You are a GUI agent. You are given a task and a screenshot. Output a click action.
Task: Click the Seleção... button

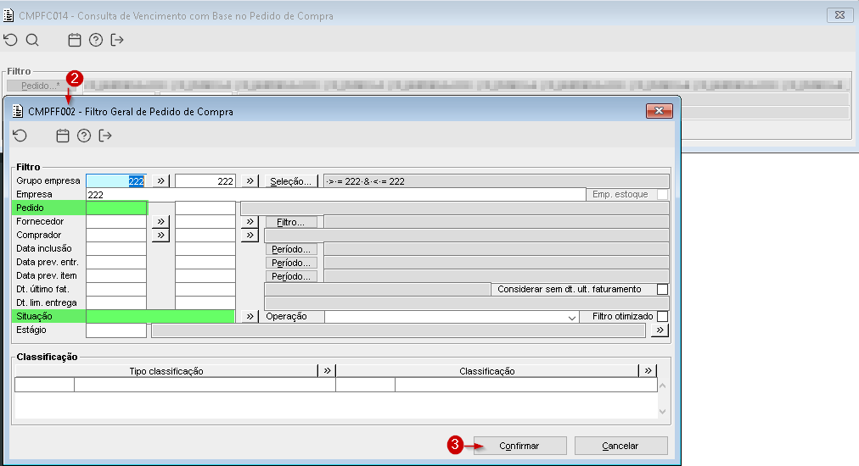point(291,181)
